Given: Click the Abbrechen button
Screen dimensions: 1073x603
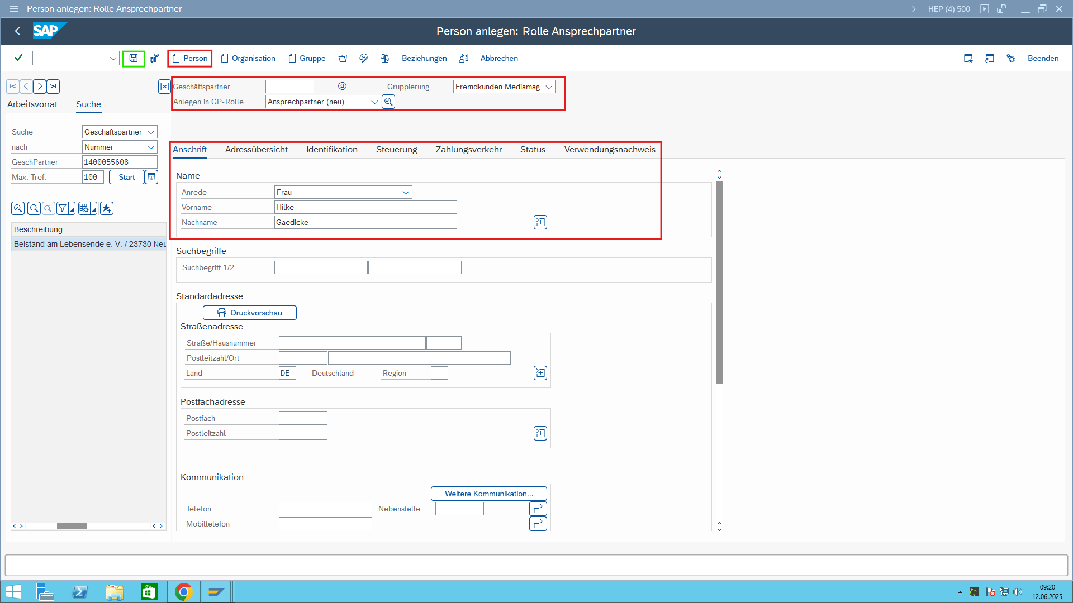Looking at the screenshot, I should pyautogui.click(x=499, y=58).
